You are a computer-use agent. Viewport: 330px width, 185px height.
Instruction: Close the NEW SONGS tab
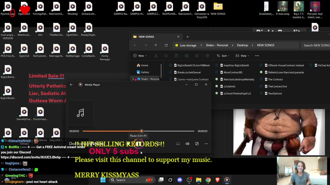[178, 37]
